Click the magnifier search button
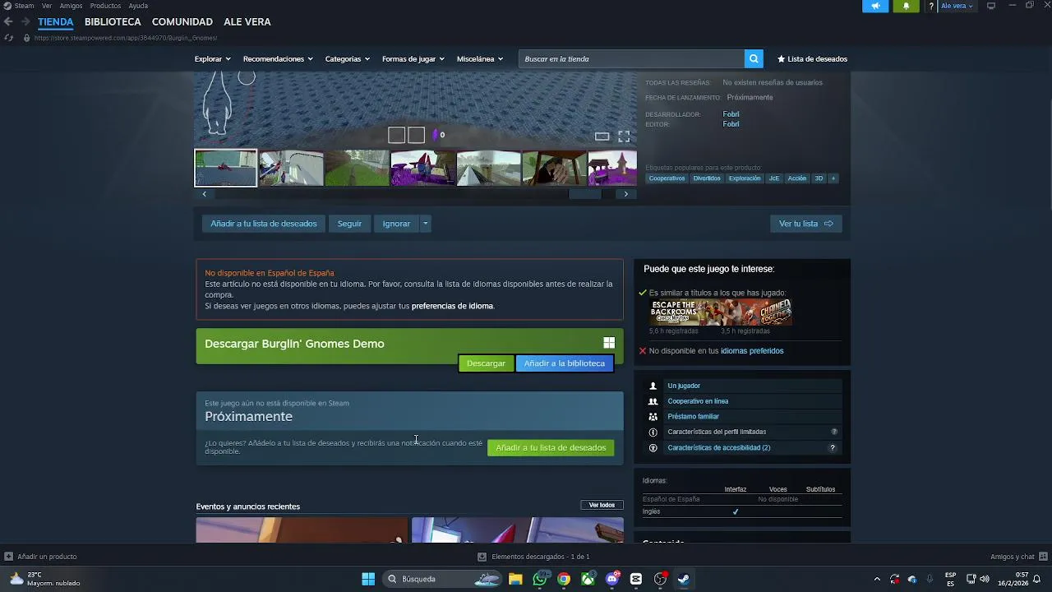Viewport: 1052px width, 592px height. [754, 59]
